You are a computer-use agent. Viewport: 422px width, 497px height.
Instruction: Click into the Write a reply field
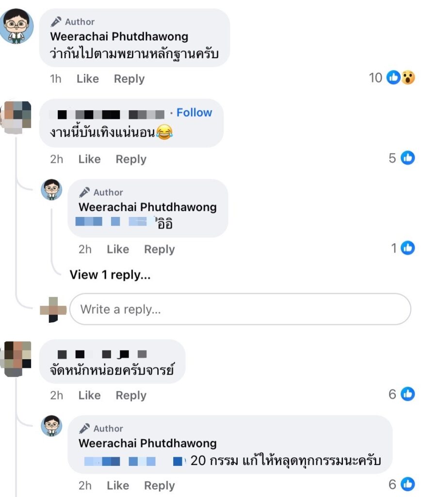click(x=240, y=309)
